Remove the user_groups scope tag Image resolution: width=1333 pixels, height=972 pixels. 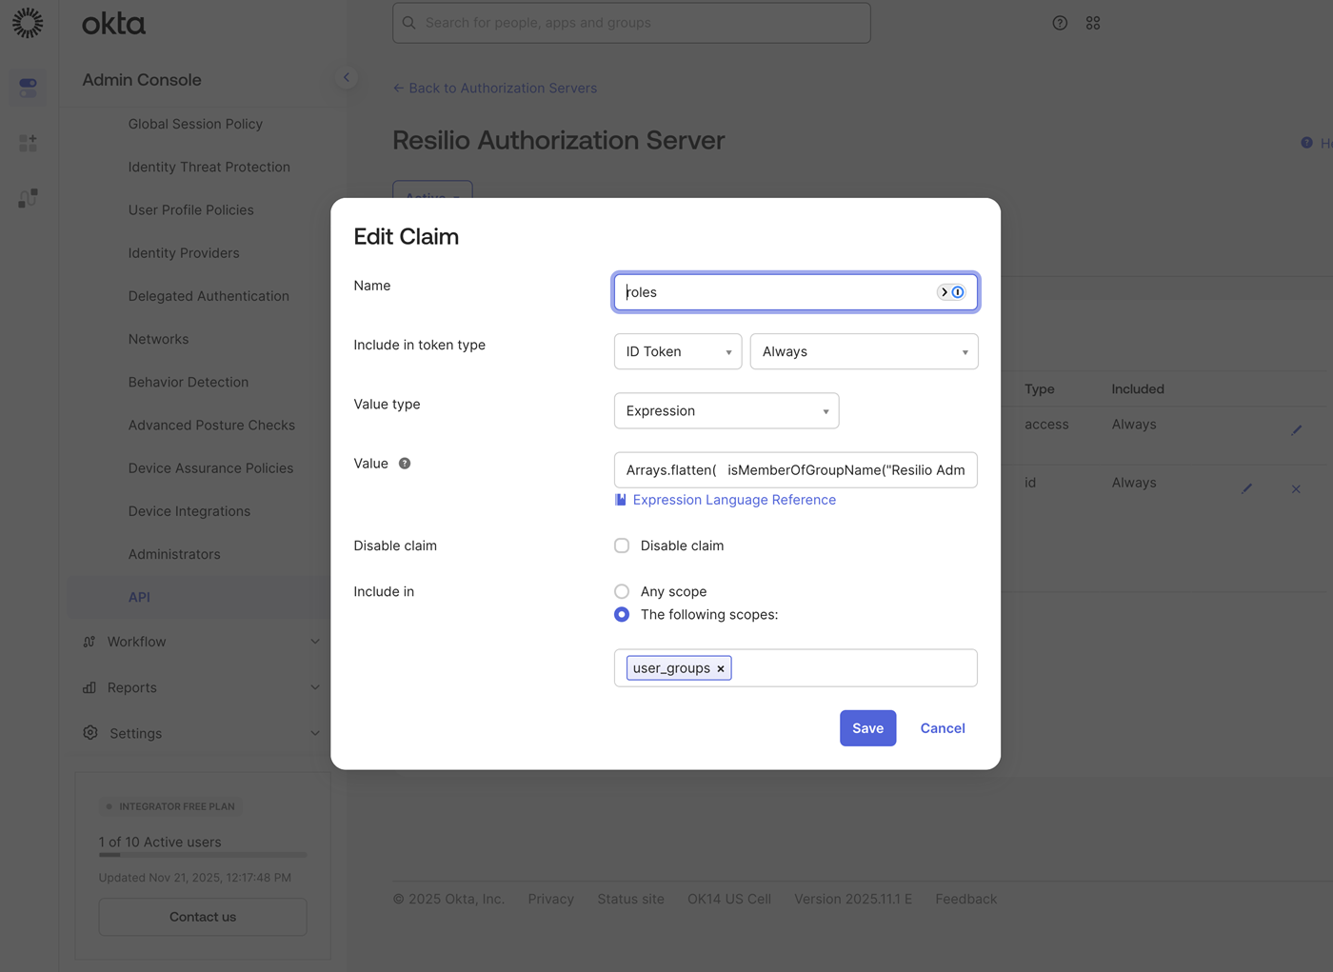[x=721, y=667]
